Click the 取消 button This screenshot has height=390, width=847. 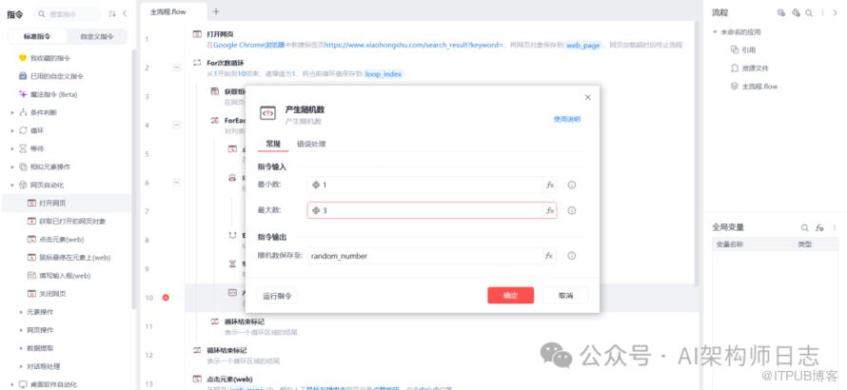tap(565, 296)
